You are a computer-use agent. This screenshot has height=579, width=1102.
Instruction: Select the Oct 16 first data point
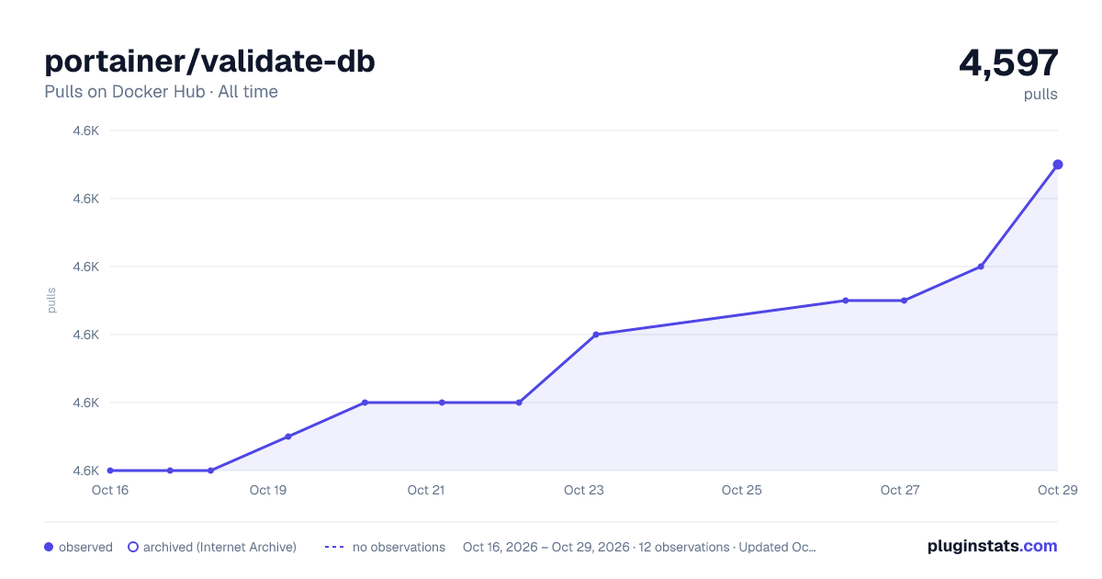(x=110, y=471)
